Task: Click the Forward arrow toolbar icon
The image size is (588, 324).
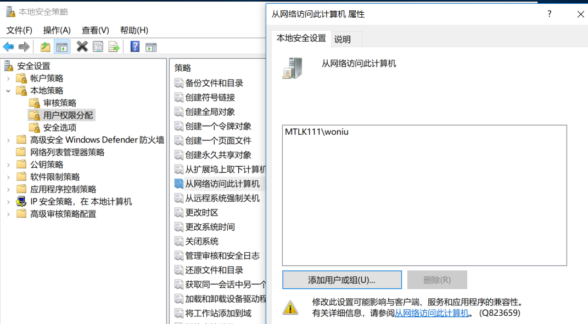Action: pyautogui.click(x=24, y=47)
